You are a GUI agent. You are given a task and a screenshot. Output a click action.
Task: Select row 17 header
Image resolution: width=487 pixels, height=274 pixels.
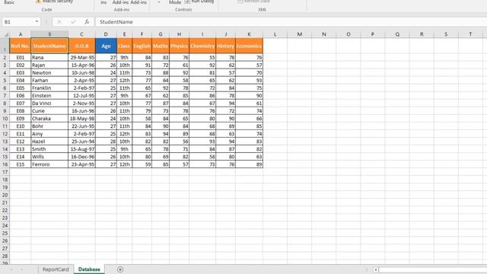coord(5,172)
